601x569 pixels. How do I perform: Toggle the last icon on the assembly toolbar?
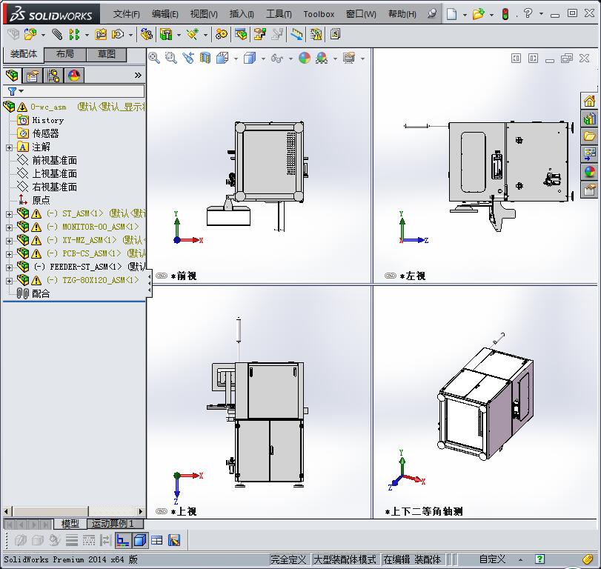pos(335,35)
